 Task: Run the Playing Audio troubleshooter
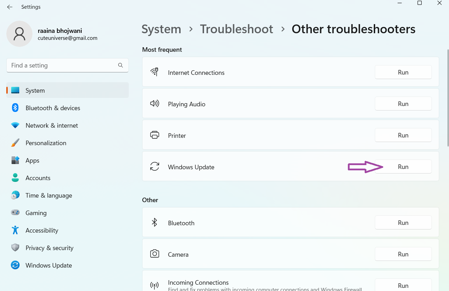click(x=403, y=104)
